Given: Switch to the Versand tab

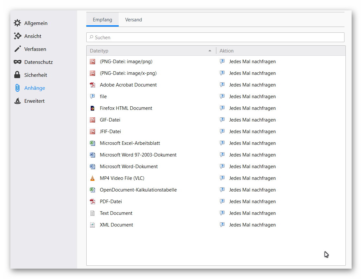Looking at the screenshot, I should [134, 20].
